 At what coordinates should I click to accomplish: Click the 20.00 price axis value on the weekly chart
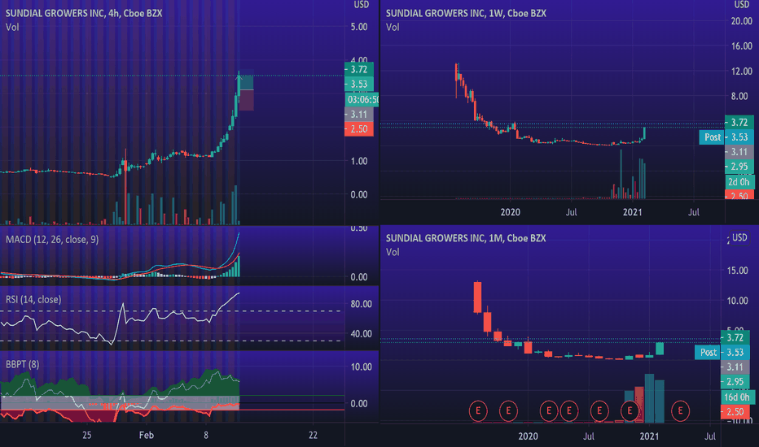coord(742,21)
